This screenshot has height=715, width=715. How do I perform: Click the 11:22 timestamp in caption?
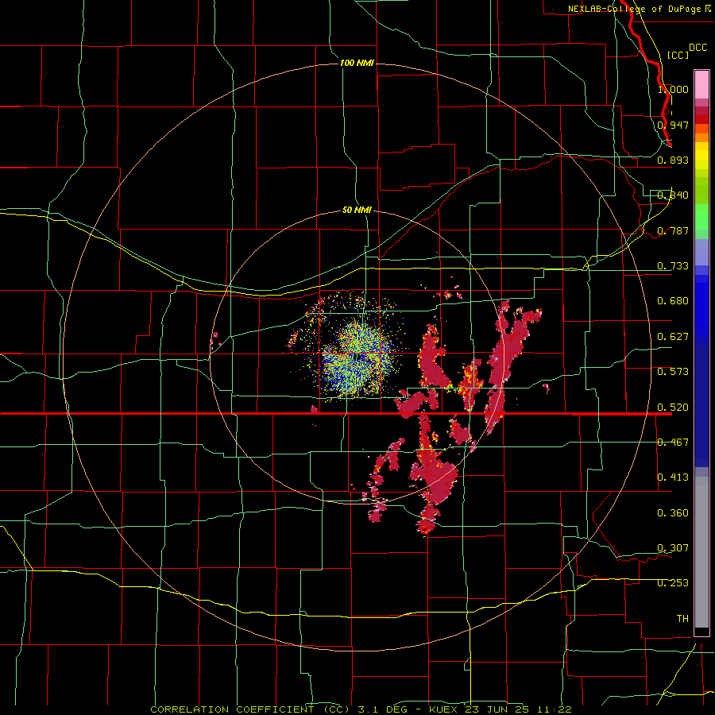coord(554,709)
